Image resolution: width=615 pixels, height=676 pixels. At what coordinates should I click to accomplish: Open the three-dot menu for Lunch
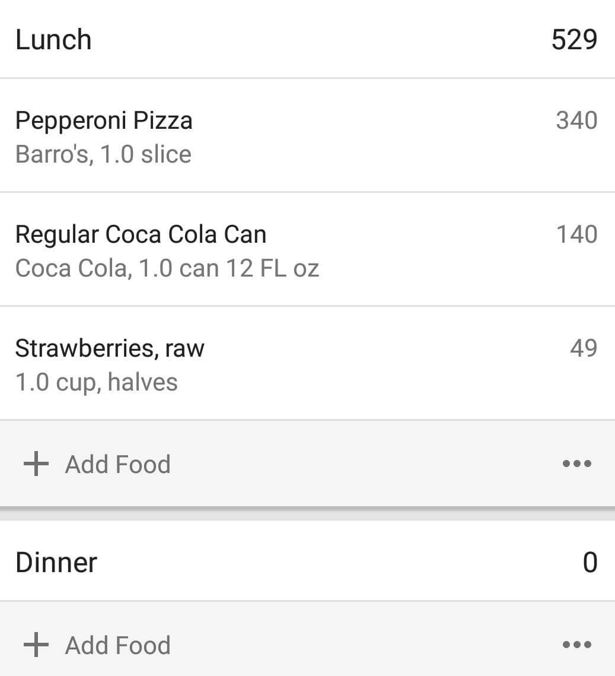(576, 464)
